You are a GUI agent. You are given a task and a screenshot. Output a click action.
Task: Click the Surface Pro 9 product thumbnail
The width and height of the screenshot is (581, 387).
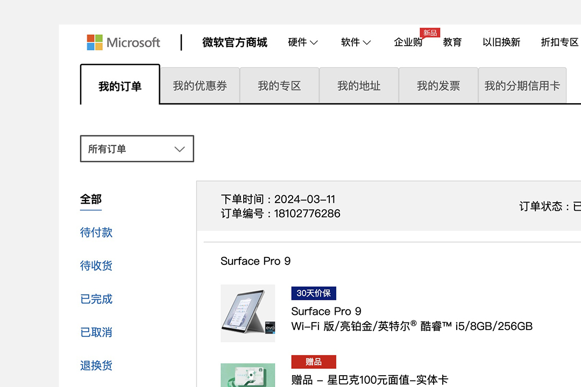pos(247,313)
